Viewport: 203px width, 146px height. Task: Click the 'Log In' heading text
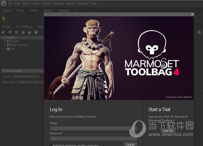(x=56, y=109)
